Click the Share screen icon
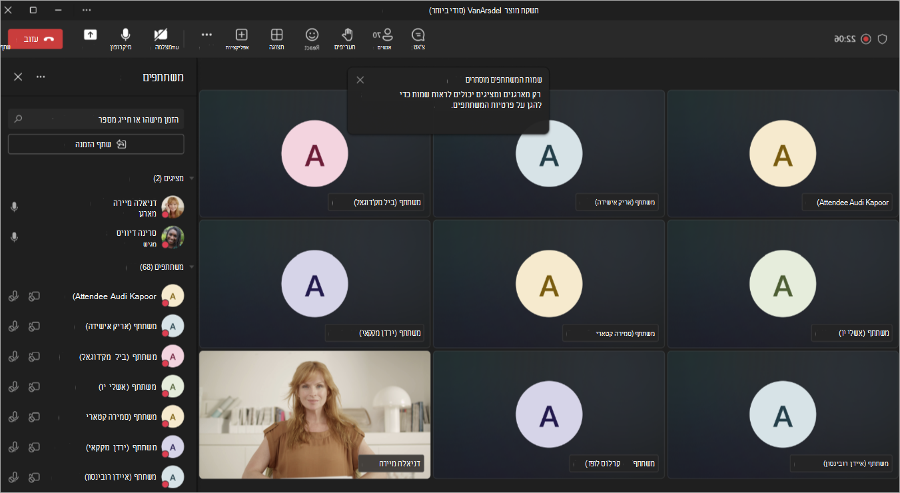The height and width of the screenshot is (493, 900). pyautogui.click(x=91, y=35)
